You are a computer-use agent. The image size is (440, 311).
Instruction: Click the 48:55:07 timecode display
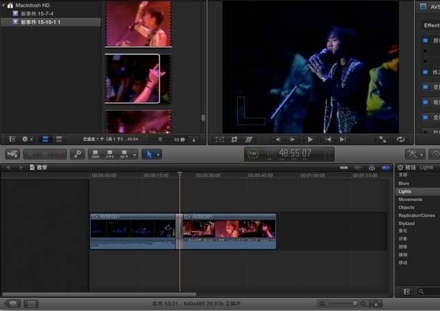point(294,153)
